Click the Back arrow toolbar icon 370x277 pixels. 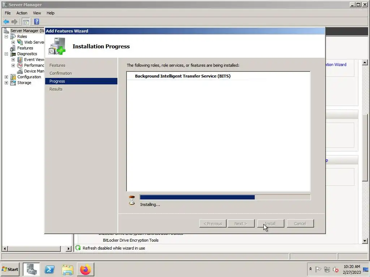click(x=6, y=22)
